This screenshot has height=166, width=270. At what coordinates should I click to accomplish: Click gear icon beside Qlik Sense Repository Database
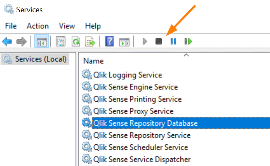coord(87,123)
